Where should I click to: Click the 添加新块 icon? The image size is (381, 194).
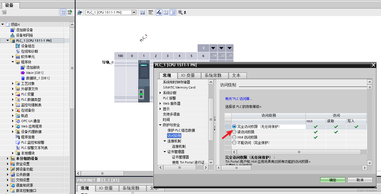coord(23,67)
